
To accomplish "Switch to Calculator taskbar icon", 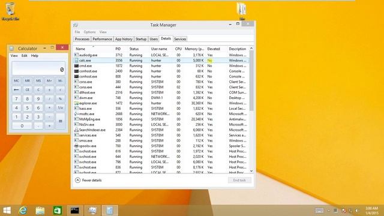I will click(110, 211).
